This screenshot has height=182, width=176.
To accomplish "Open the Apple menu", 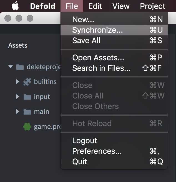I will click(15, 6).
